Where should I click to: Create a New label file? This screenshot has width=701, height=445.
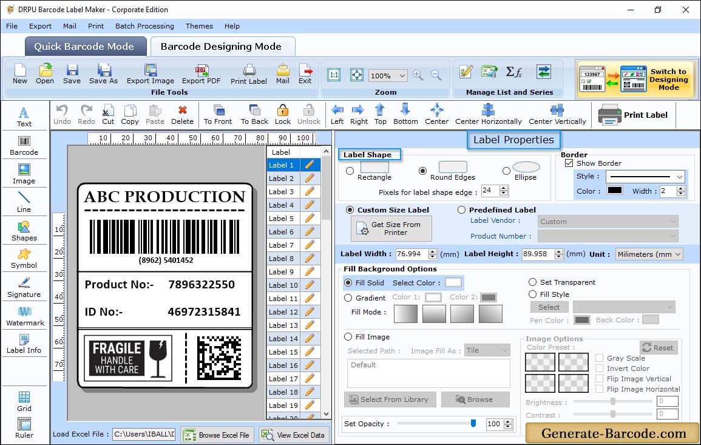click(19, 74)
